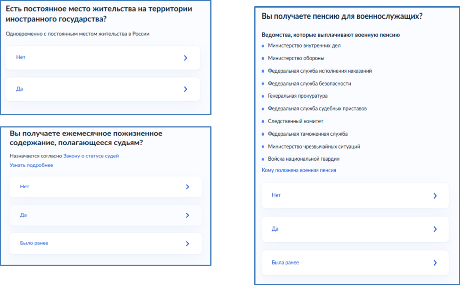Click the chevron beside "Да" in the judges question
This screenshot has width=460, height=285.
click(188, 215)
